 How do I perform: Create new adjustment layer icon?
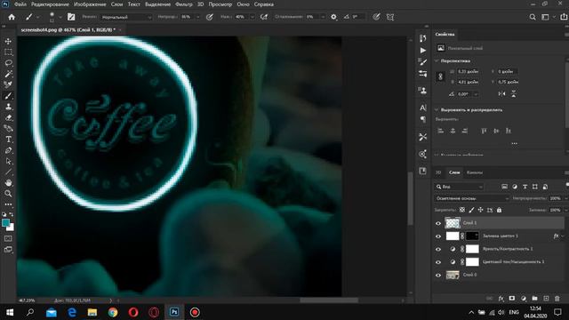click(x=524, y=299)
